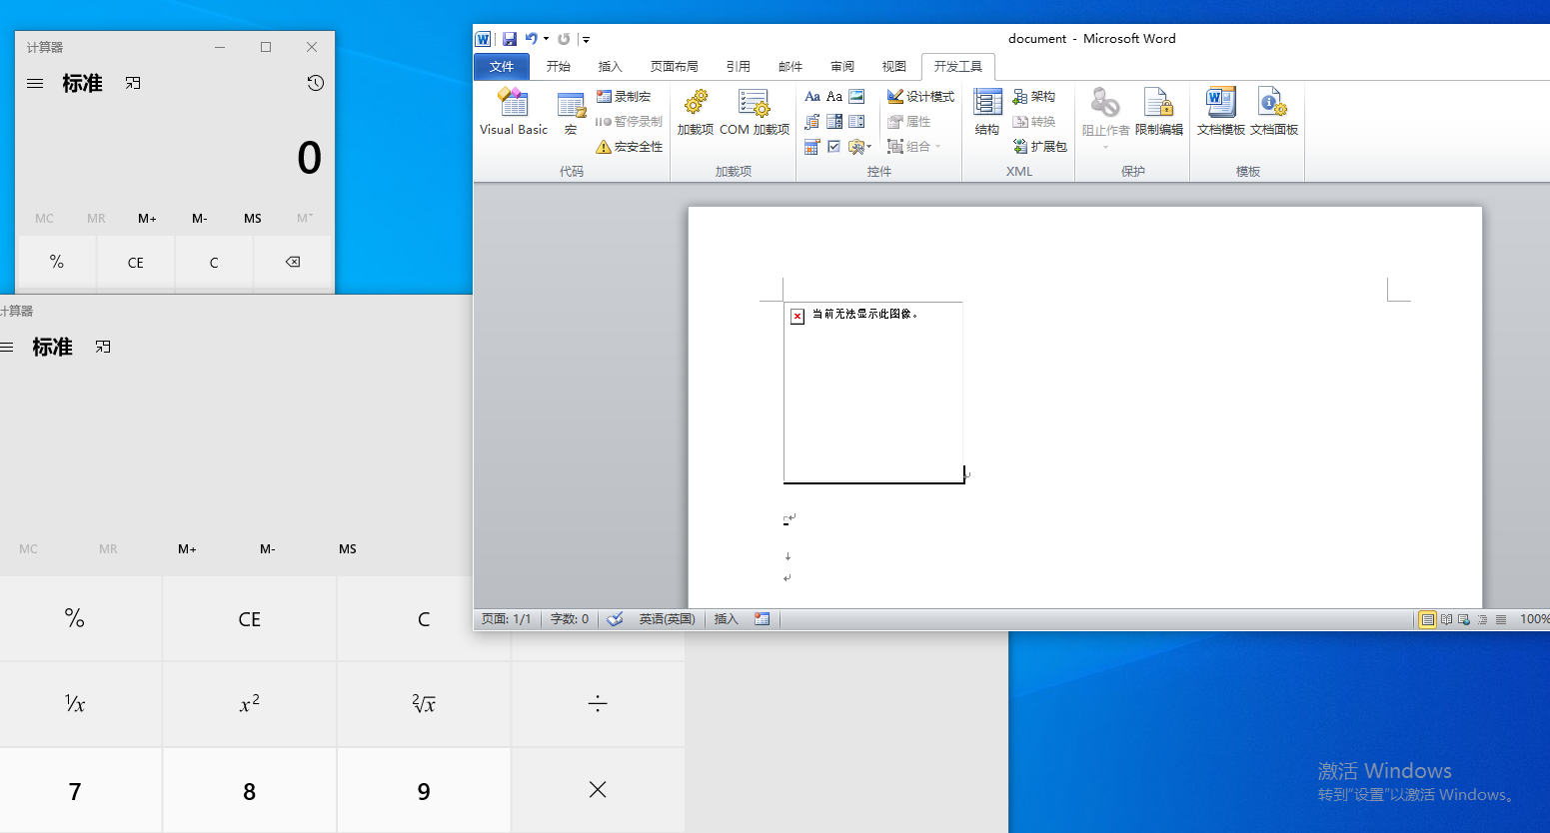Open 宏安全性 macro security settings
This screenshot has height=833, width=1550.
click(630, 146)
